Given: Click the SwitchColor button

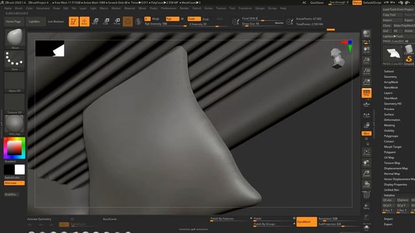Looking at the screenshot, I should [x=12, y=177].
